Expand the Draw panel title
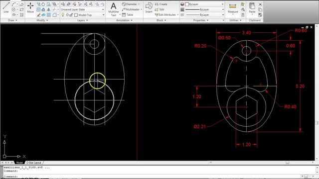This screenshot has width=319, height=179. click(x=12, y=20)
